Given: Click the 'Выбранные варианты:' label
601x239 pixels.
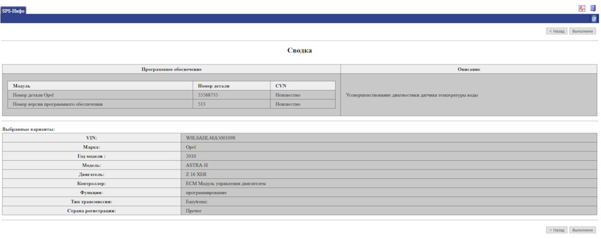Looking at the screenshot, I should coord(29,130).
